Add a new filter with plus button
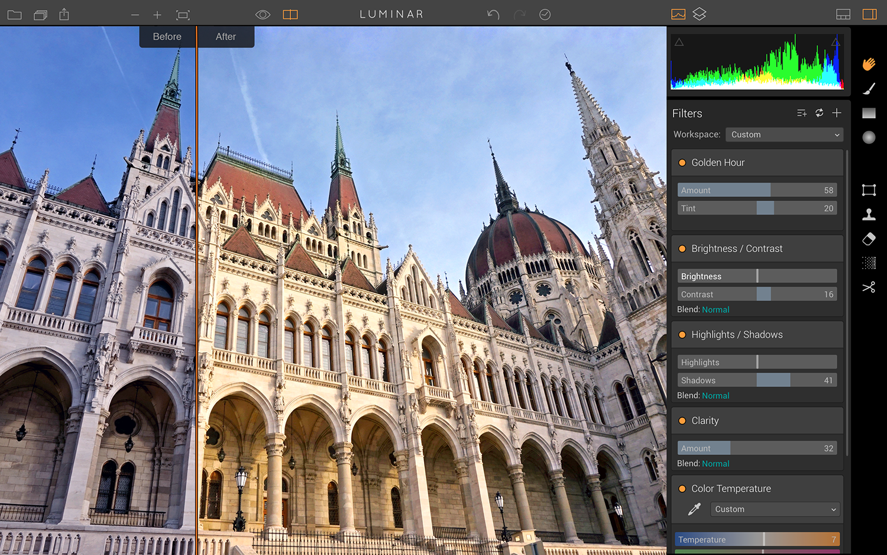Image resolution: width=887 pixels, height=555 pixels. coord(837,113)
